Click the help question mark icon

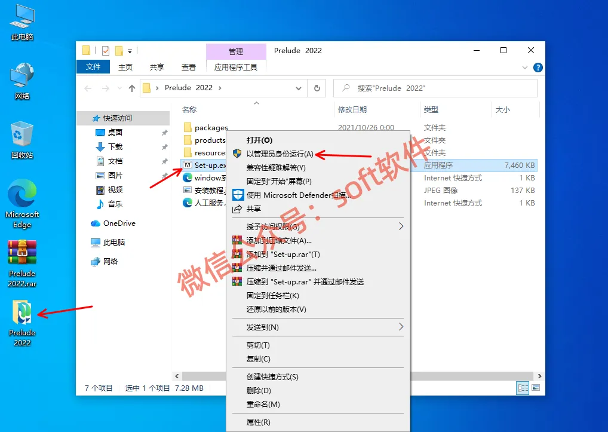[538, 68]
